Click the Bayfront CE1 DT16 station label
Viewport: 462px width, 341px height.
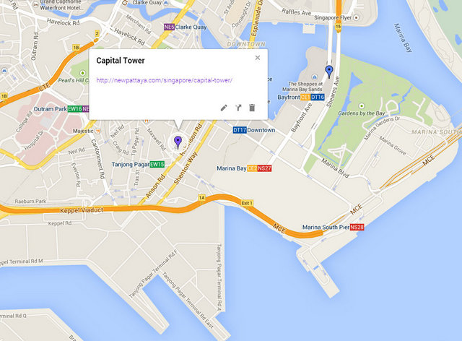click(301, 97)
